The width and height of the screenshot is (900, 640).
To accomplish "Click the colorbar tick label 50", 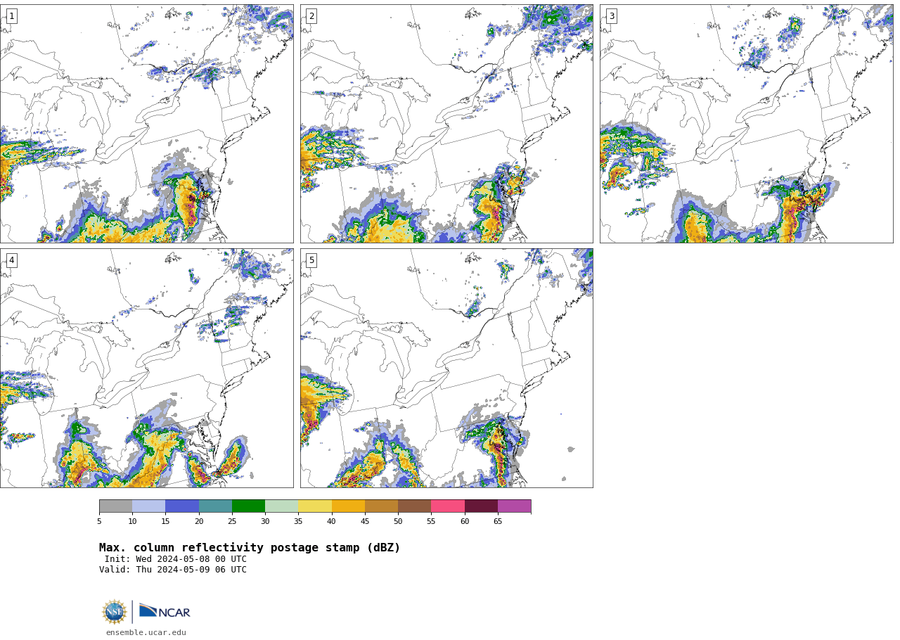I will [x=398, y=521].
